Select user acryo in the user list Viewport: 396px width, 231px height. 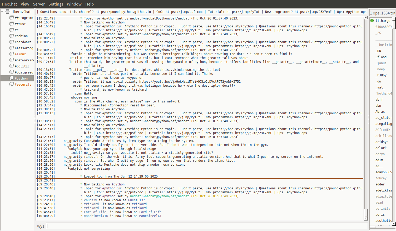click(380, 154)
